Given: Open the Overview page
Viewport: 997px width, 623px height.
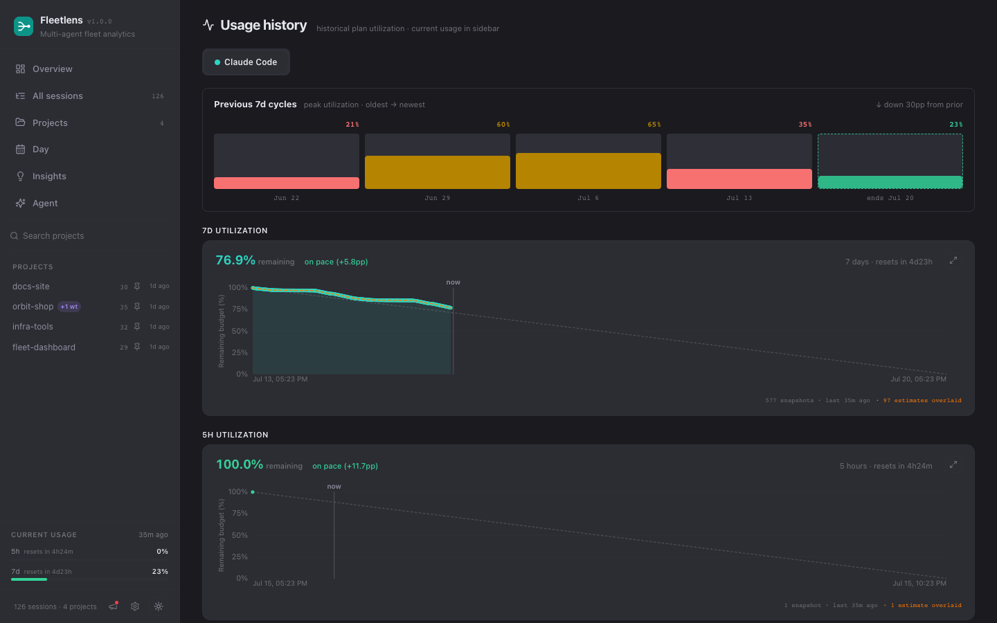Looking at the screenshot, I should tap(90, 69).
